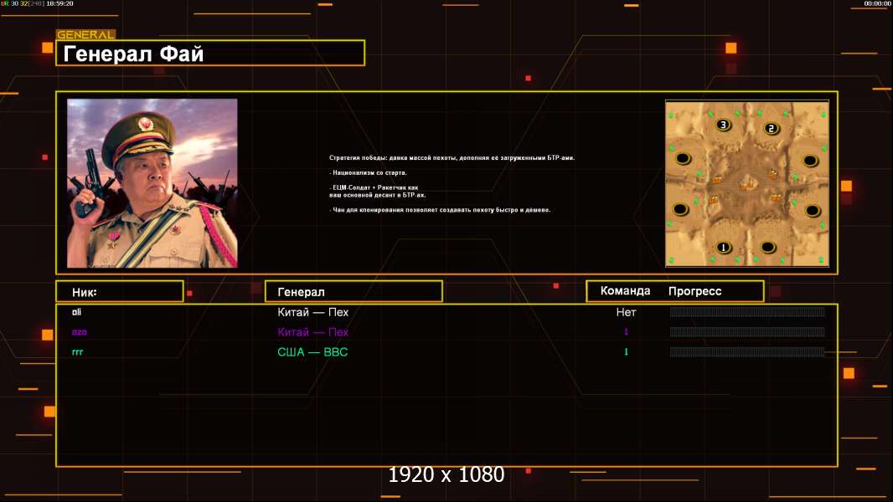Screen dimensions: 893x502
Task: Click General Fai's portrait image
Action: click(152, 183)
